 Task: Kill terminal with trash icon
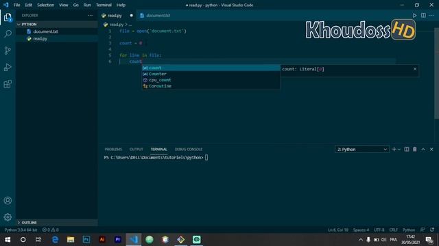pyautogui.click(x=414, y=150)
